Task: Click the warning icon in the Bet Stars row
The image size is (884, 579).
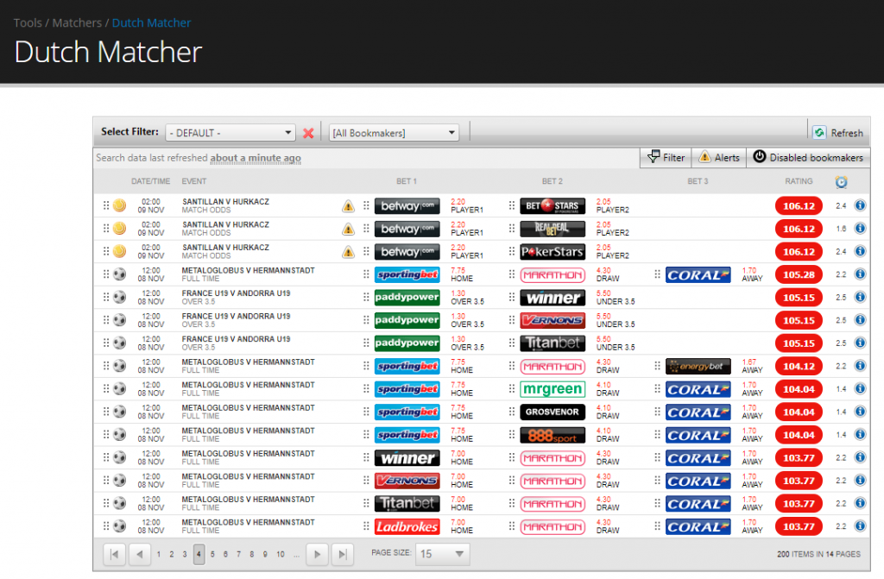Action: point(349,206)
